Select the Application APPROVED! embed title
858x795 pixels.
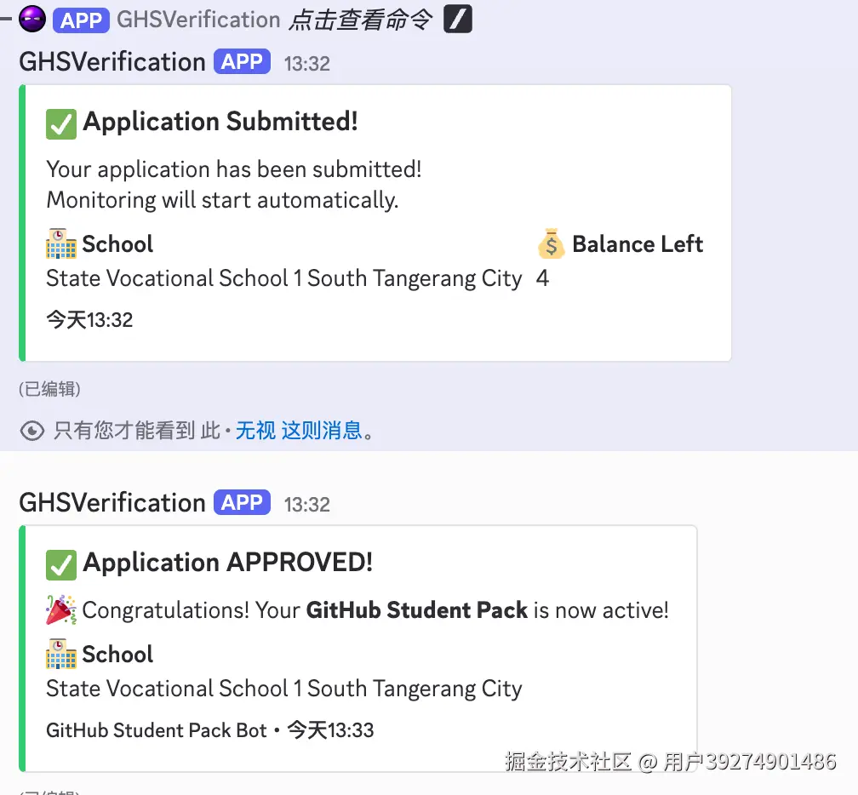(227, 563)
